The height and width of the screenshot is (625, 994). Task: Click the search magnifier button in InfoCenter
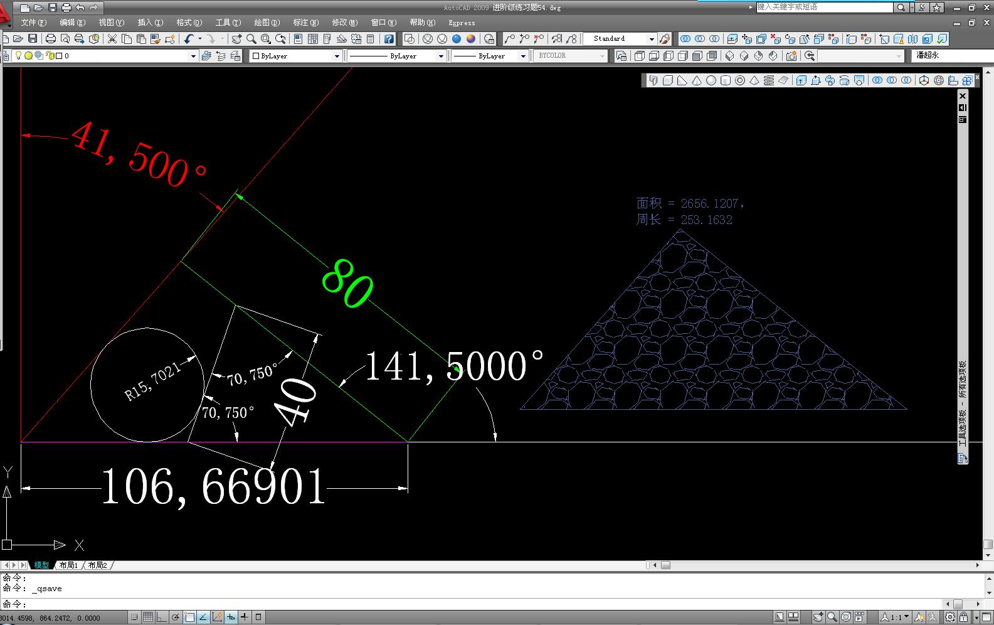(901, 8)
